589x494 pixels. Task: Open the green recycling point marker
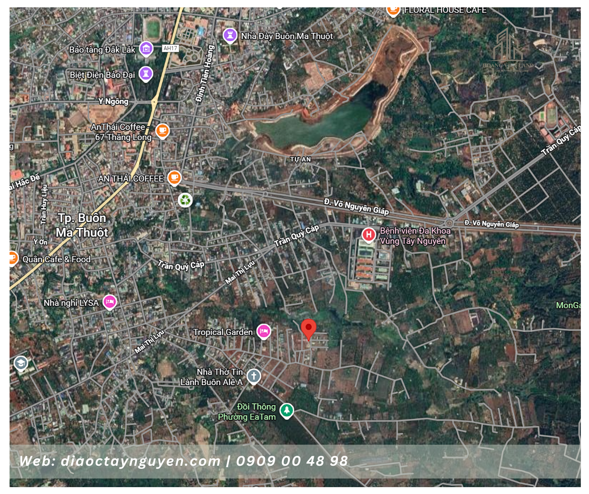click(185, 200)
